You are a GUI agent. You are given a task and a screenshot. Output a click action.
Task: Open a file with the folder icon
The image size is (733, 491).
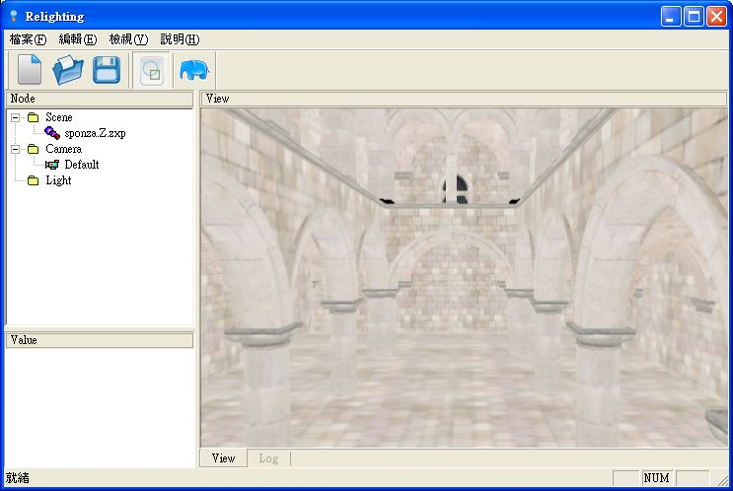pos(68,70)
